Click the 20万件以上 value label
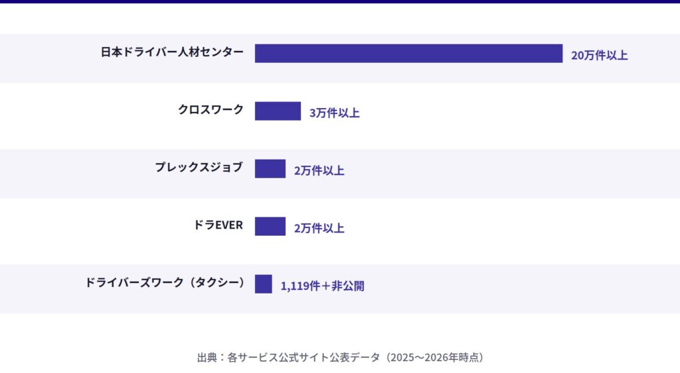The width and height of the screenshot is (680, 373). pyautogui.click(x=599, y=55)
